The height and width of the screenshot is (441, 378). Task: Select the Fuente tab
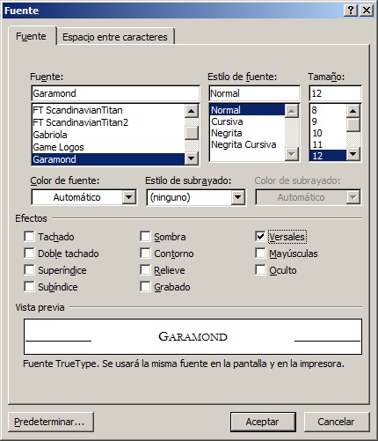coord(31,36)
